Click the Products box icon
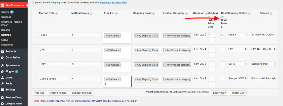Screen dimensions: 283x106 (x=2, y=51)
